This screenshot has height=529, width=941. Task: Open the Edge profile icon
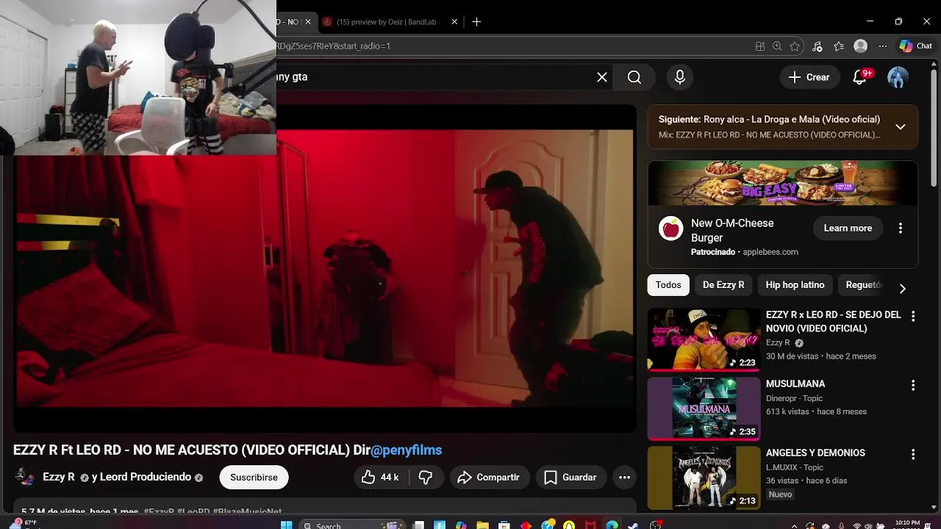[x=860, y=46]
